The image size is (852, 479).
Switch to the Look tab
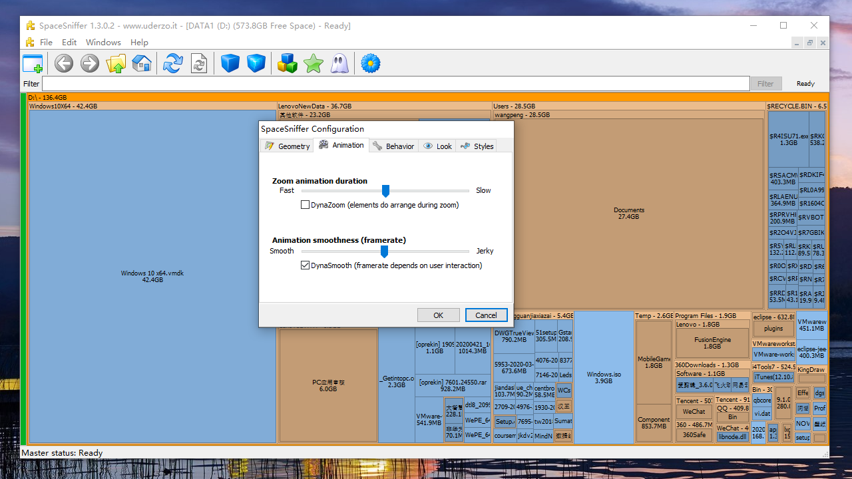tap(437, 145)
